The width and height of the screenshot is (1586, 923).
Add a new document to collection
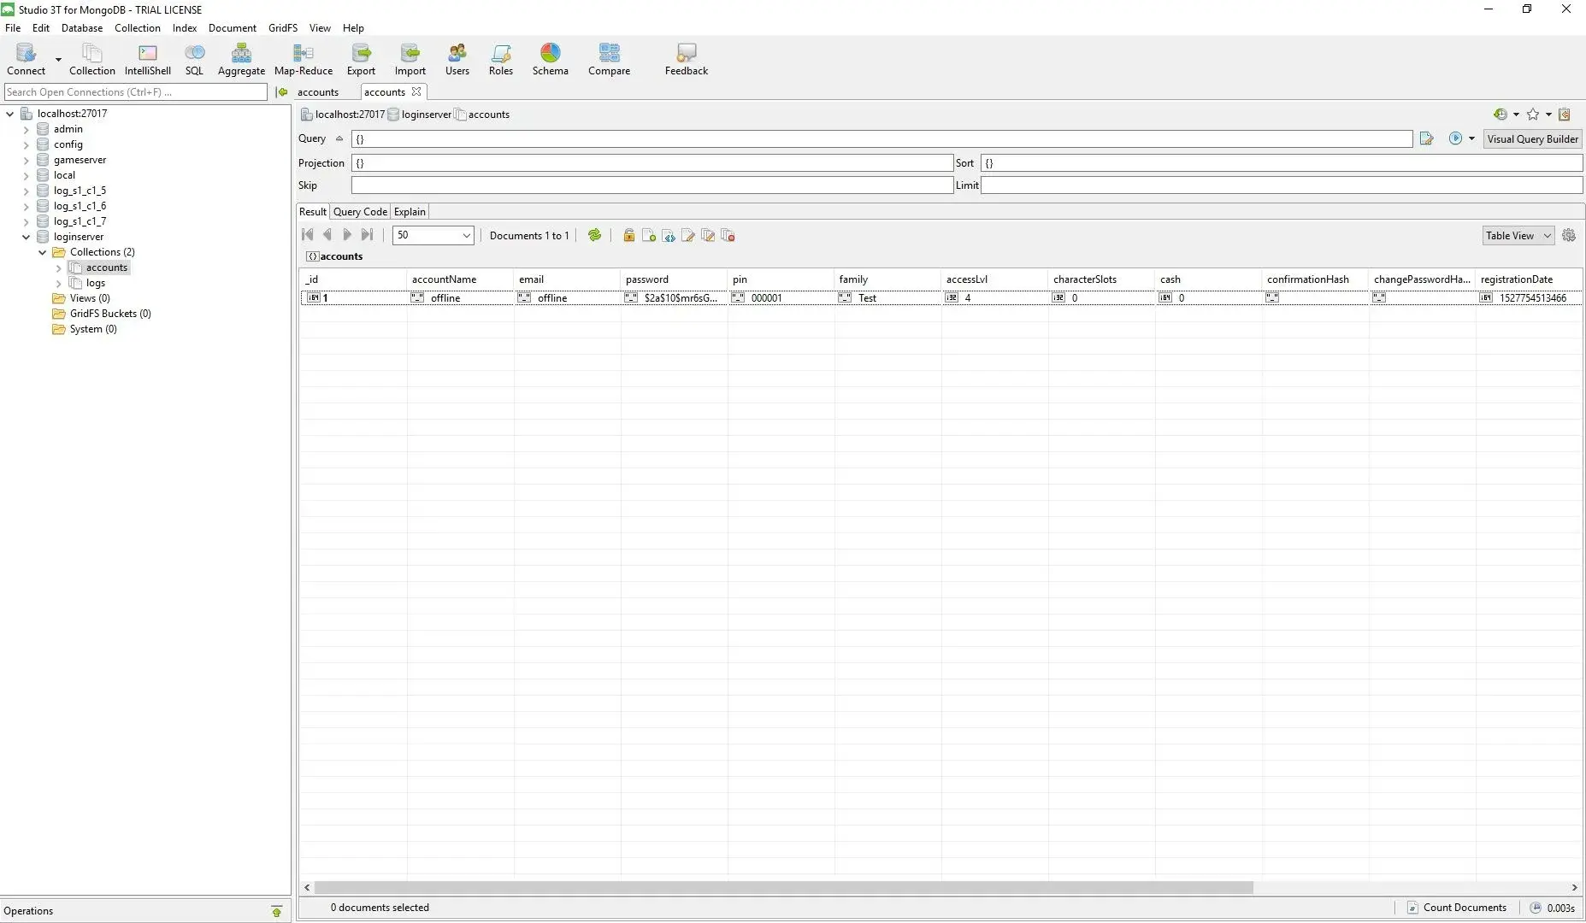[x=649, y=236]
